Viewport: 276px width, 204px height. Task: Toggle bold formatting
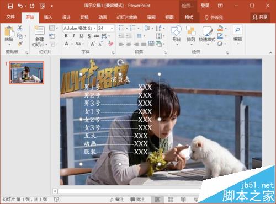[x=66, y=36]
